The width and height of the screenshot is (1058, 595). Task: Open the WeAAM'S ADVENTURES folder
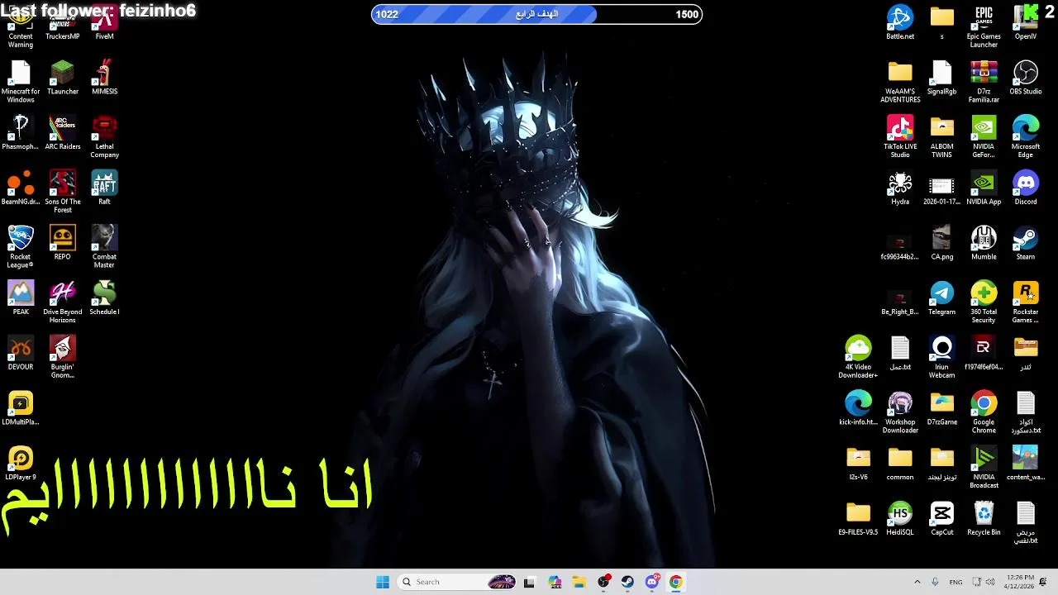[x=899, y=81]
